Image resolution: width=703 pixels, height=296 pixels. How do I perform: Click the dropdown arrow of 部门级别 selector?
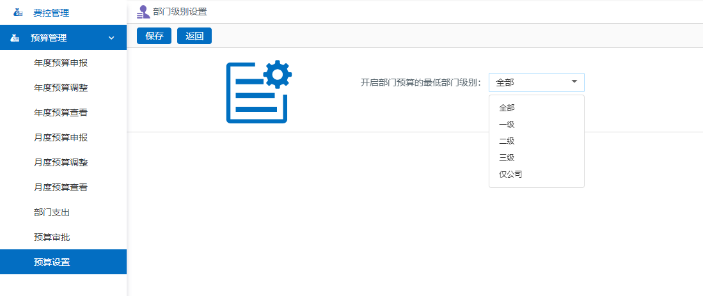click(x=574, y=82)
